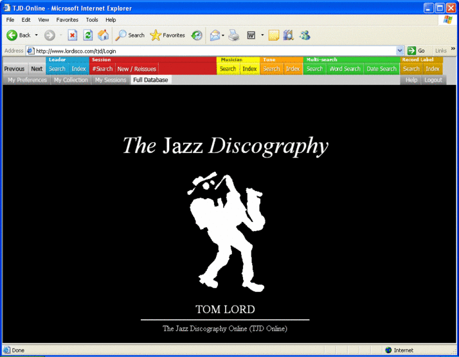459x357 pixels.
Task: Click the page icon in address bar
Action: click(x=31, y=51)
